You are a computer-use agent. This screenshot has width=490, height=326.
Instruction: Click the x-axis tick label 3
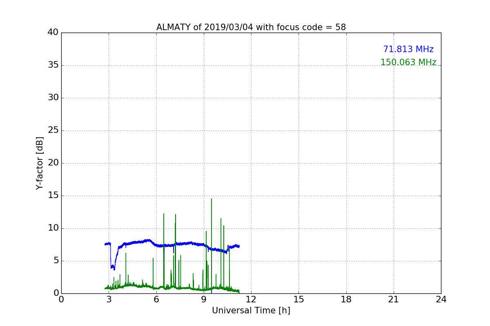[109, 300]
